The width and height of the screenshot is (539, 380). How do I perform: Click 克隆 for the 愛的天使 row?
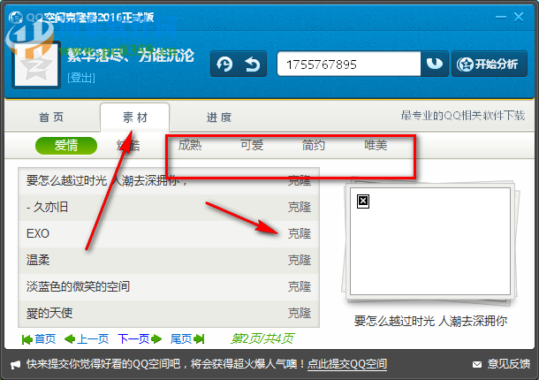(x=300, y=314)
